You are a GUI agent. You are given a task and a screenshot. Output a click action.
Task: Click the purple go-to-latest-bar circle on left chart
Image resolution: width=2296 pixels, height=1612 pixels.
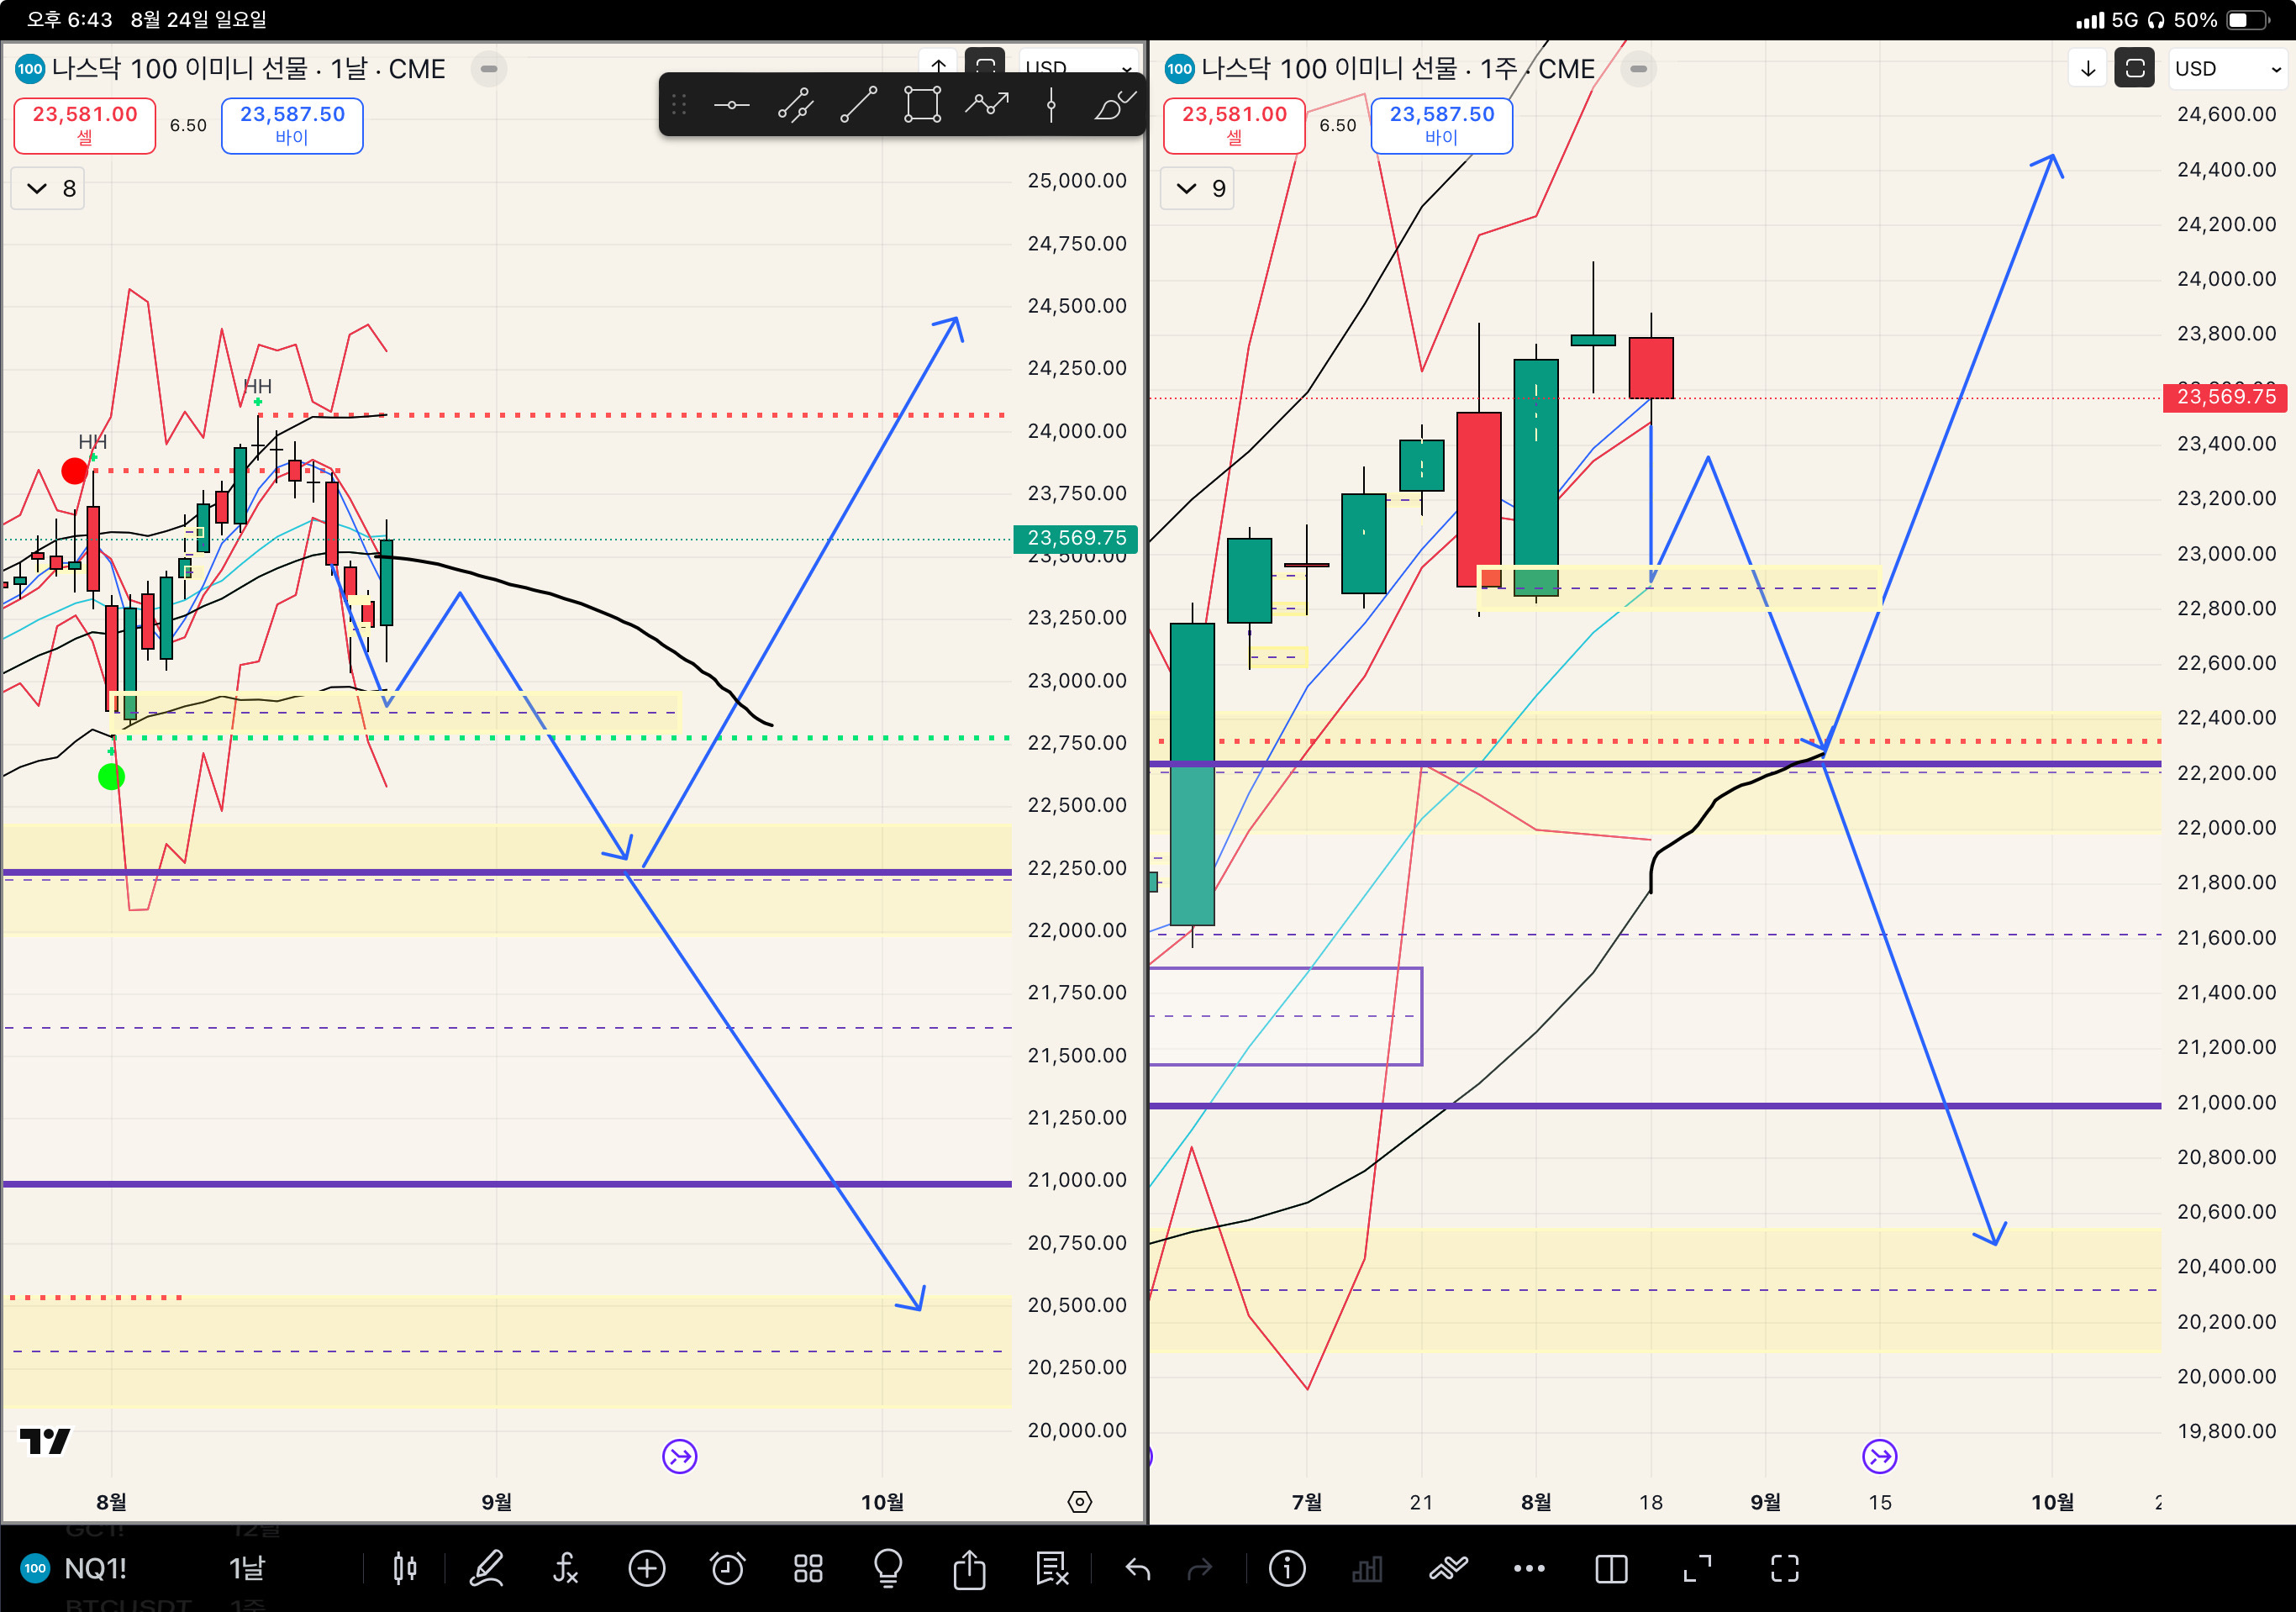point(680,1456)
